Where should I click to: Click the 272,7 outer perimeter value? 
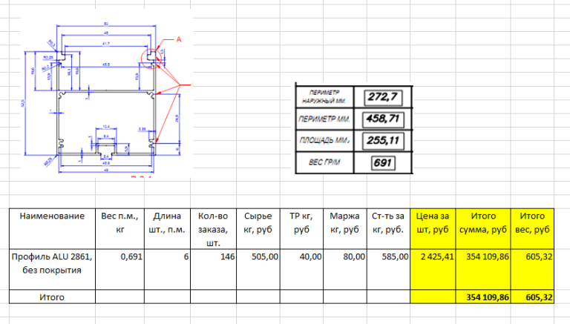pyautogui.click(x=383, y=97)
